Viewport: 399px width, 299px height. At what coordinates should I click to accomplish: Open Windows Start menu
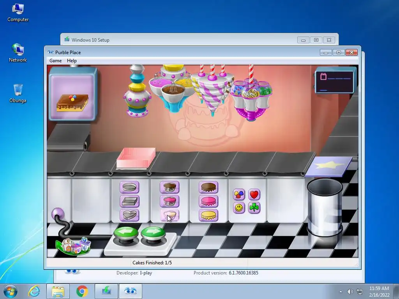(11, 291)
